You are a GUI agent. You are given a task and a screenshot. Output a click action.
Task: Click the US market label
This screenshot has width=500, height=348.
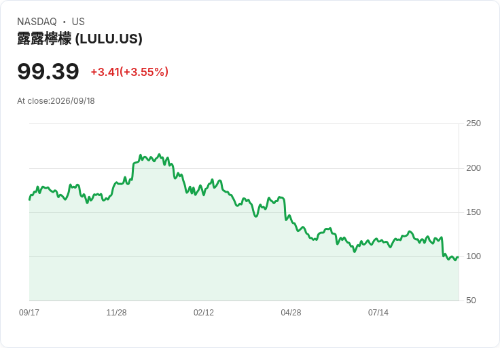[78, 22]
